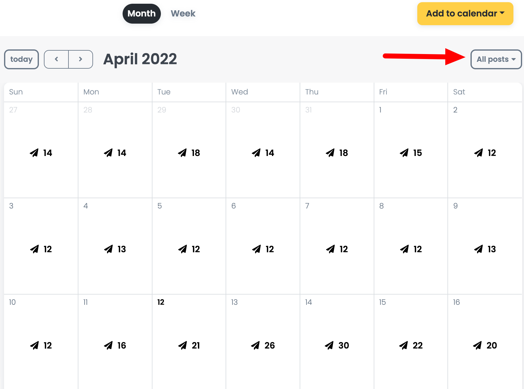Switch to Month view

pyautogui.click(x=142, y=14)
